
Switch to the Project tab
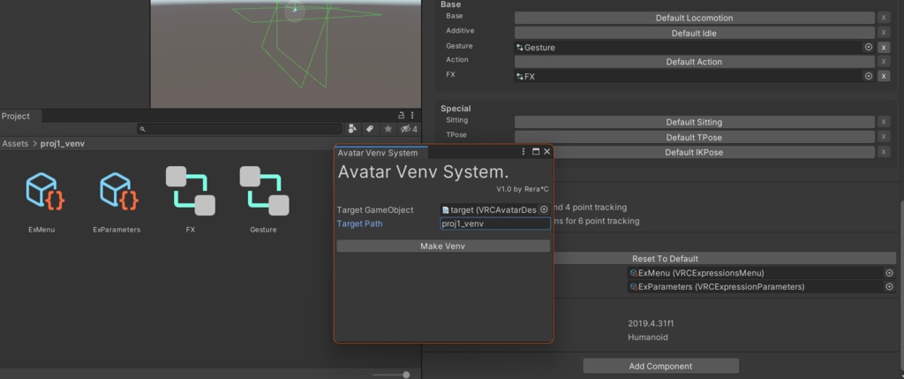pos(16,116)
